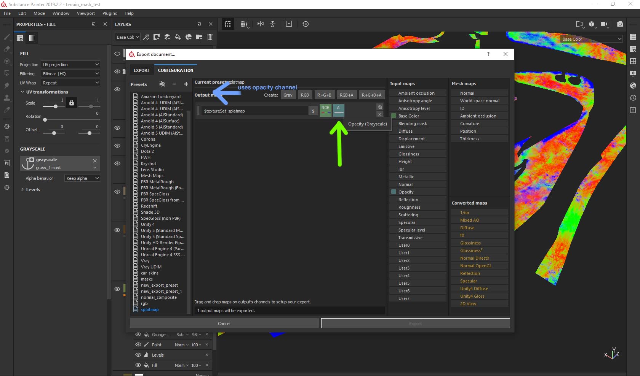Click the add preset plus icon

(186, 84)
